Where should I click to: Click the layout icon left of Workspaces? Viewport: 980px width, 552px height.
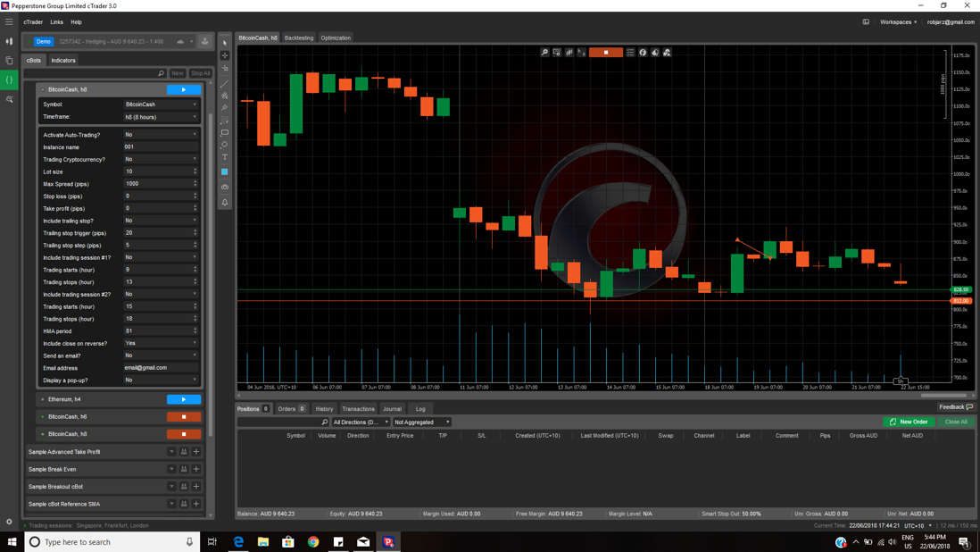[867, 21]
